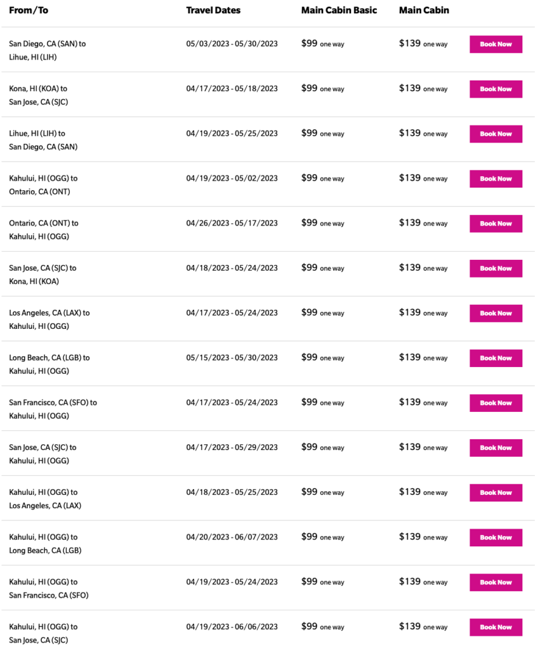Click the From/To column header
The height and width of the screenshot is (649, 540).
coord(29,10)
